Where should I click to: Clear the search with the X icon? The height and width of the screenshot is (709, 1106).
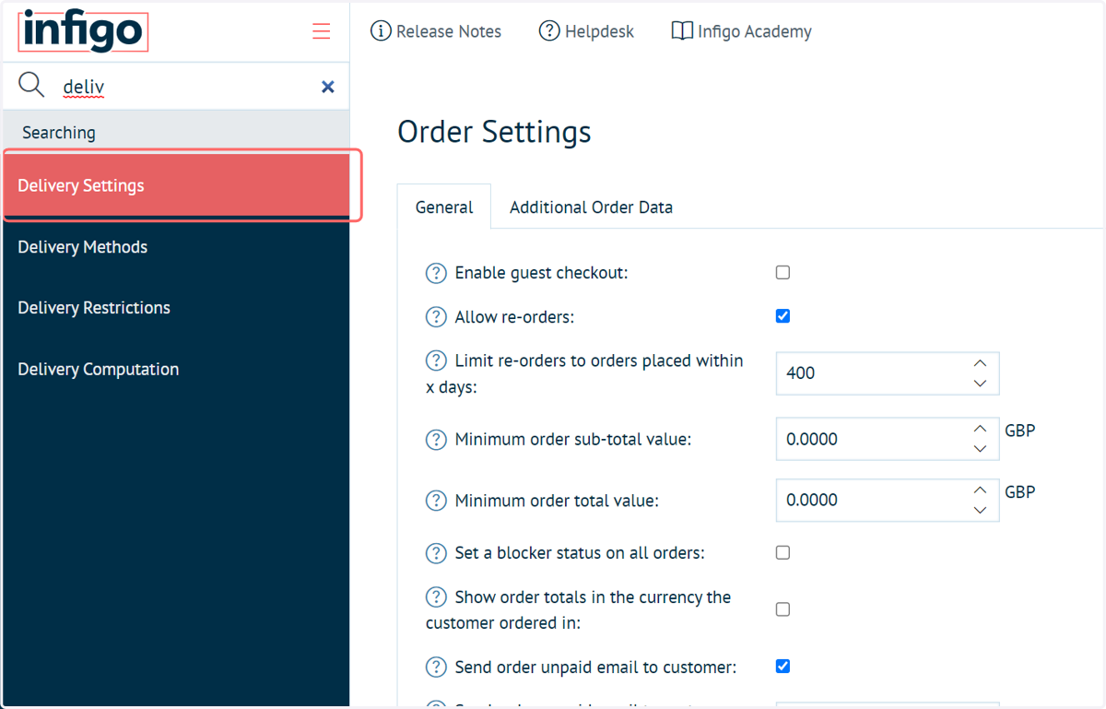(327, 87)
